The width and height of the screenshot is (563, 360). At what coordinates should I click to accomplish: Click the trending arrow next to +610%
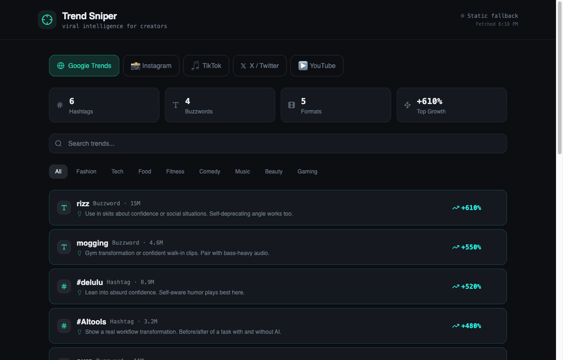pos(455,208)
